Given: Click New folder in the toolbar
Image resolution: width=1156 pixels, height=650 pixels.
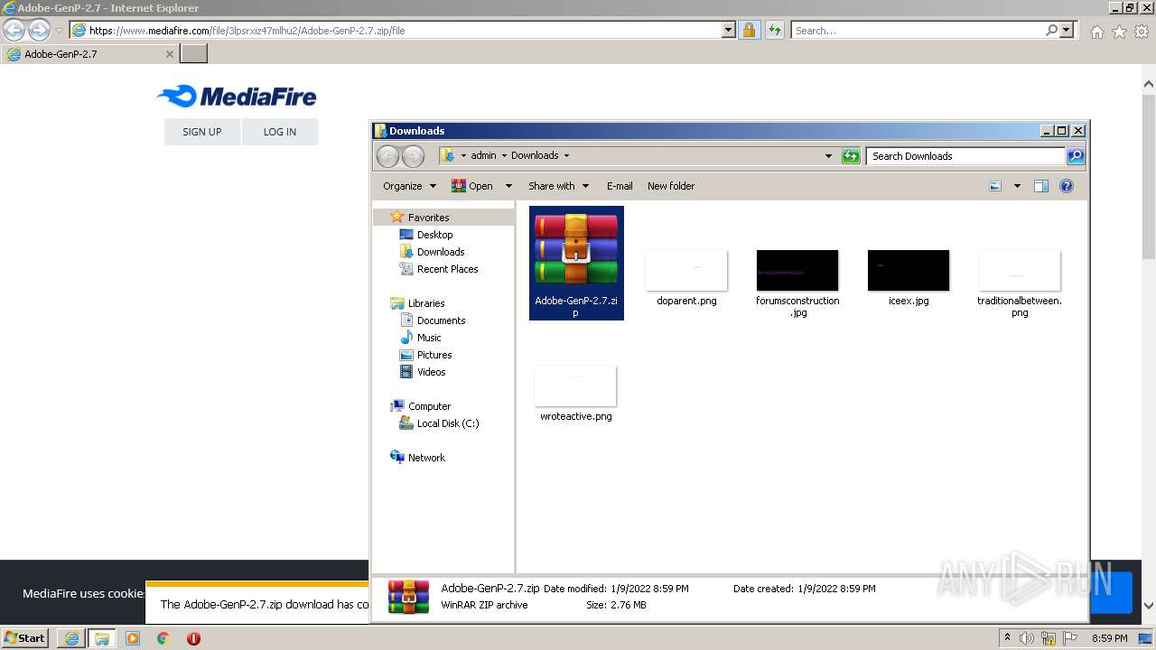Looking at the screenshot, I should [x=671, y=186].
